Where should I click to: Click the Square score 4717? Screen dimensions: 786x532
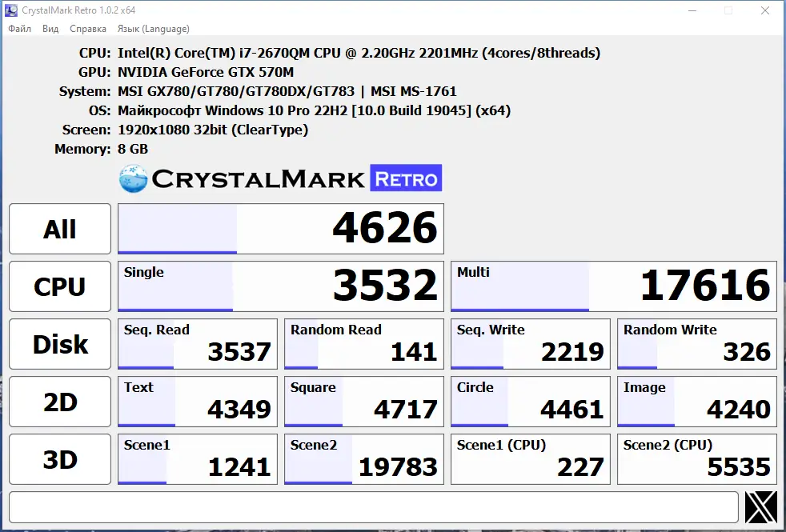pos(364,402)
